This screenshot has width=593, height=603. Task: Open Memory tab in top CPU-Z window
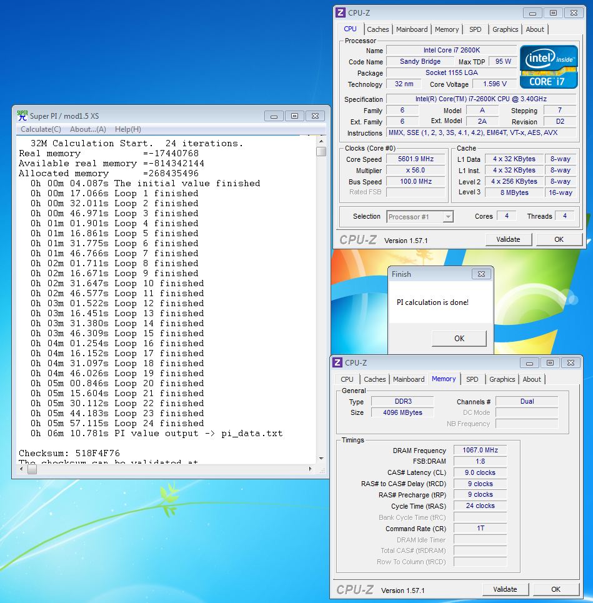tap(447, 29)
